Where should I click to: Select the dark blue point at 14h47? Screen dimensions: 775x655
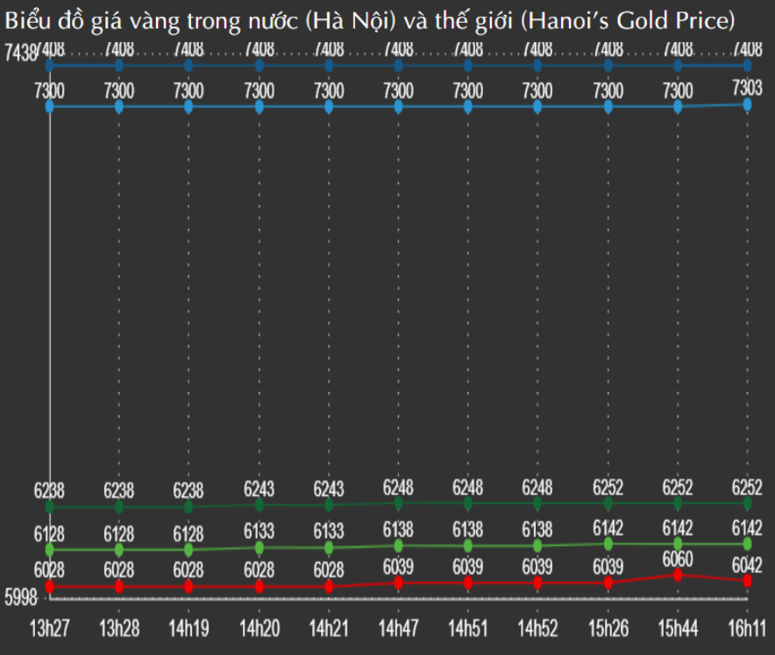(x=398, y=65)
